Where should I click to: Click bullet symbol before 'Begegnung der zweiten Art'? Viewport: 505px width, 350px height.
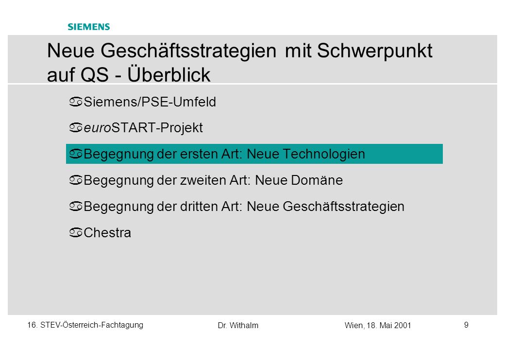coord(76,180)
